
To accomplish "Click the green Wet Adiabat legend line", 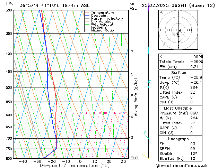I will point(87,25).
